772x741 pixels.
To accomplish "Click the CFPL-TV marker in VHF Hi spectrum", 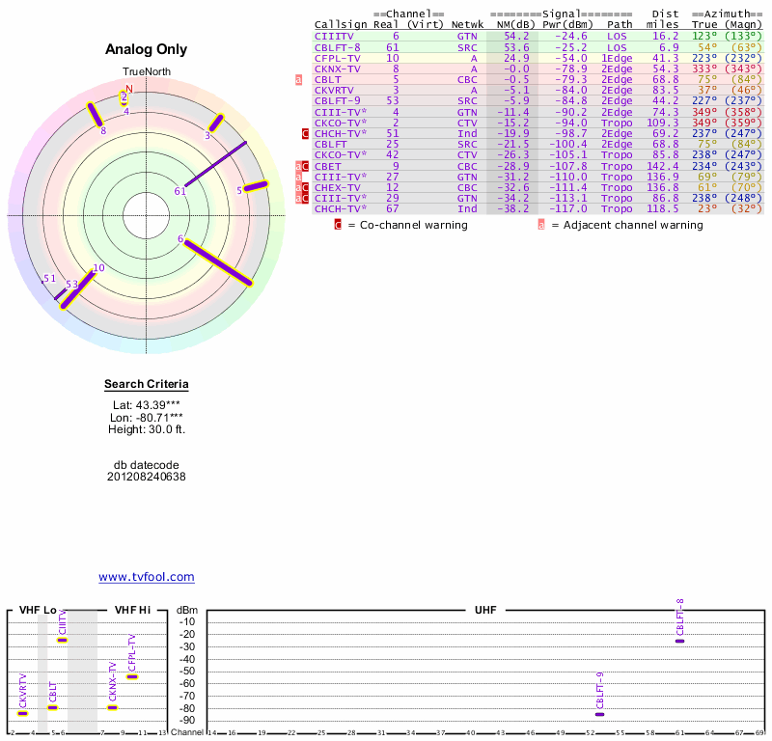I will coord(132,676).
